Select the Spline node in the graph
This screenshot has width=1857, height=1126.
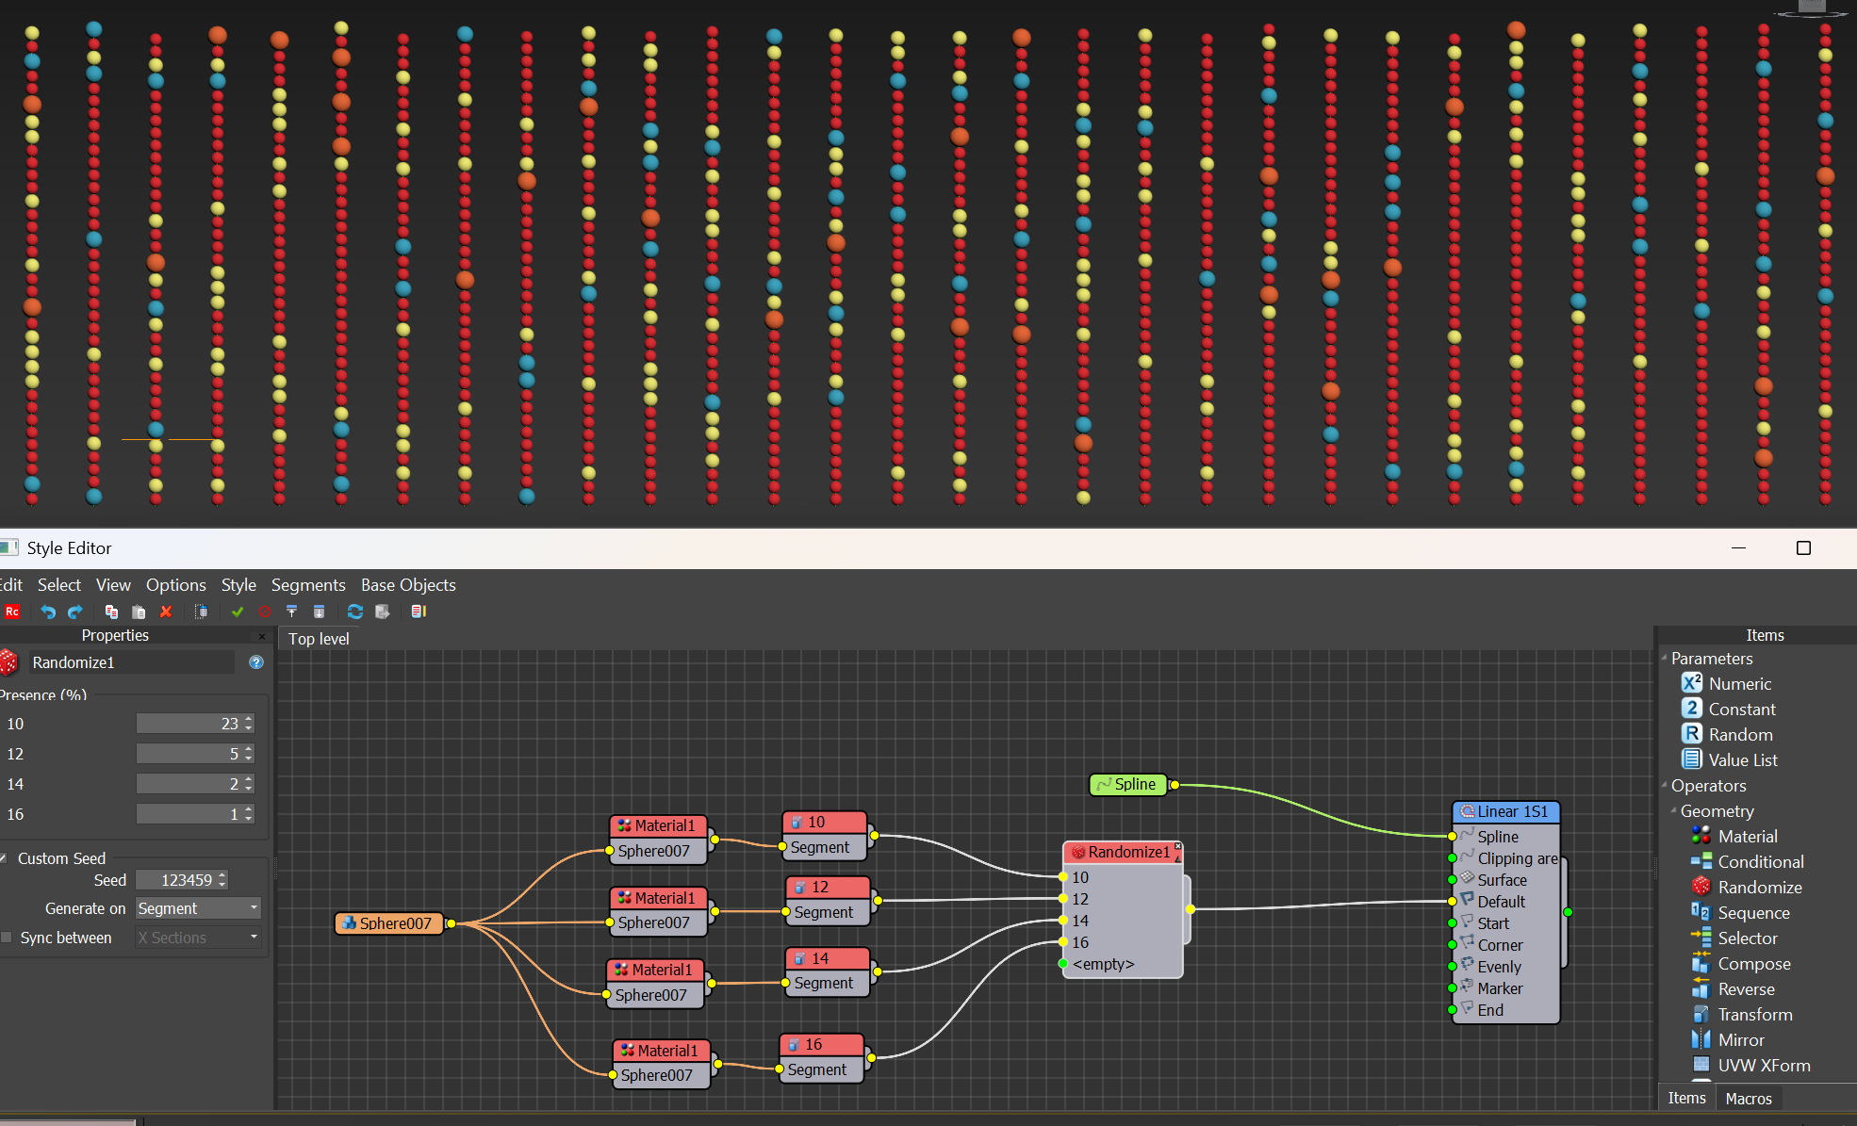coord(1128,784)
